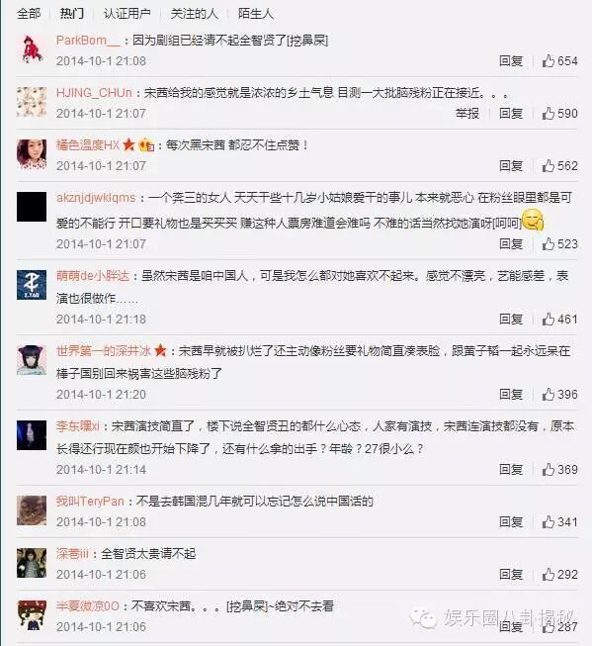View 萌萌de小胖达's profile picture

point(32,285)
